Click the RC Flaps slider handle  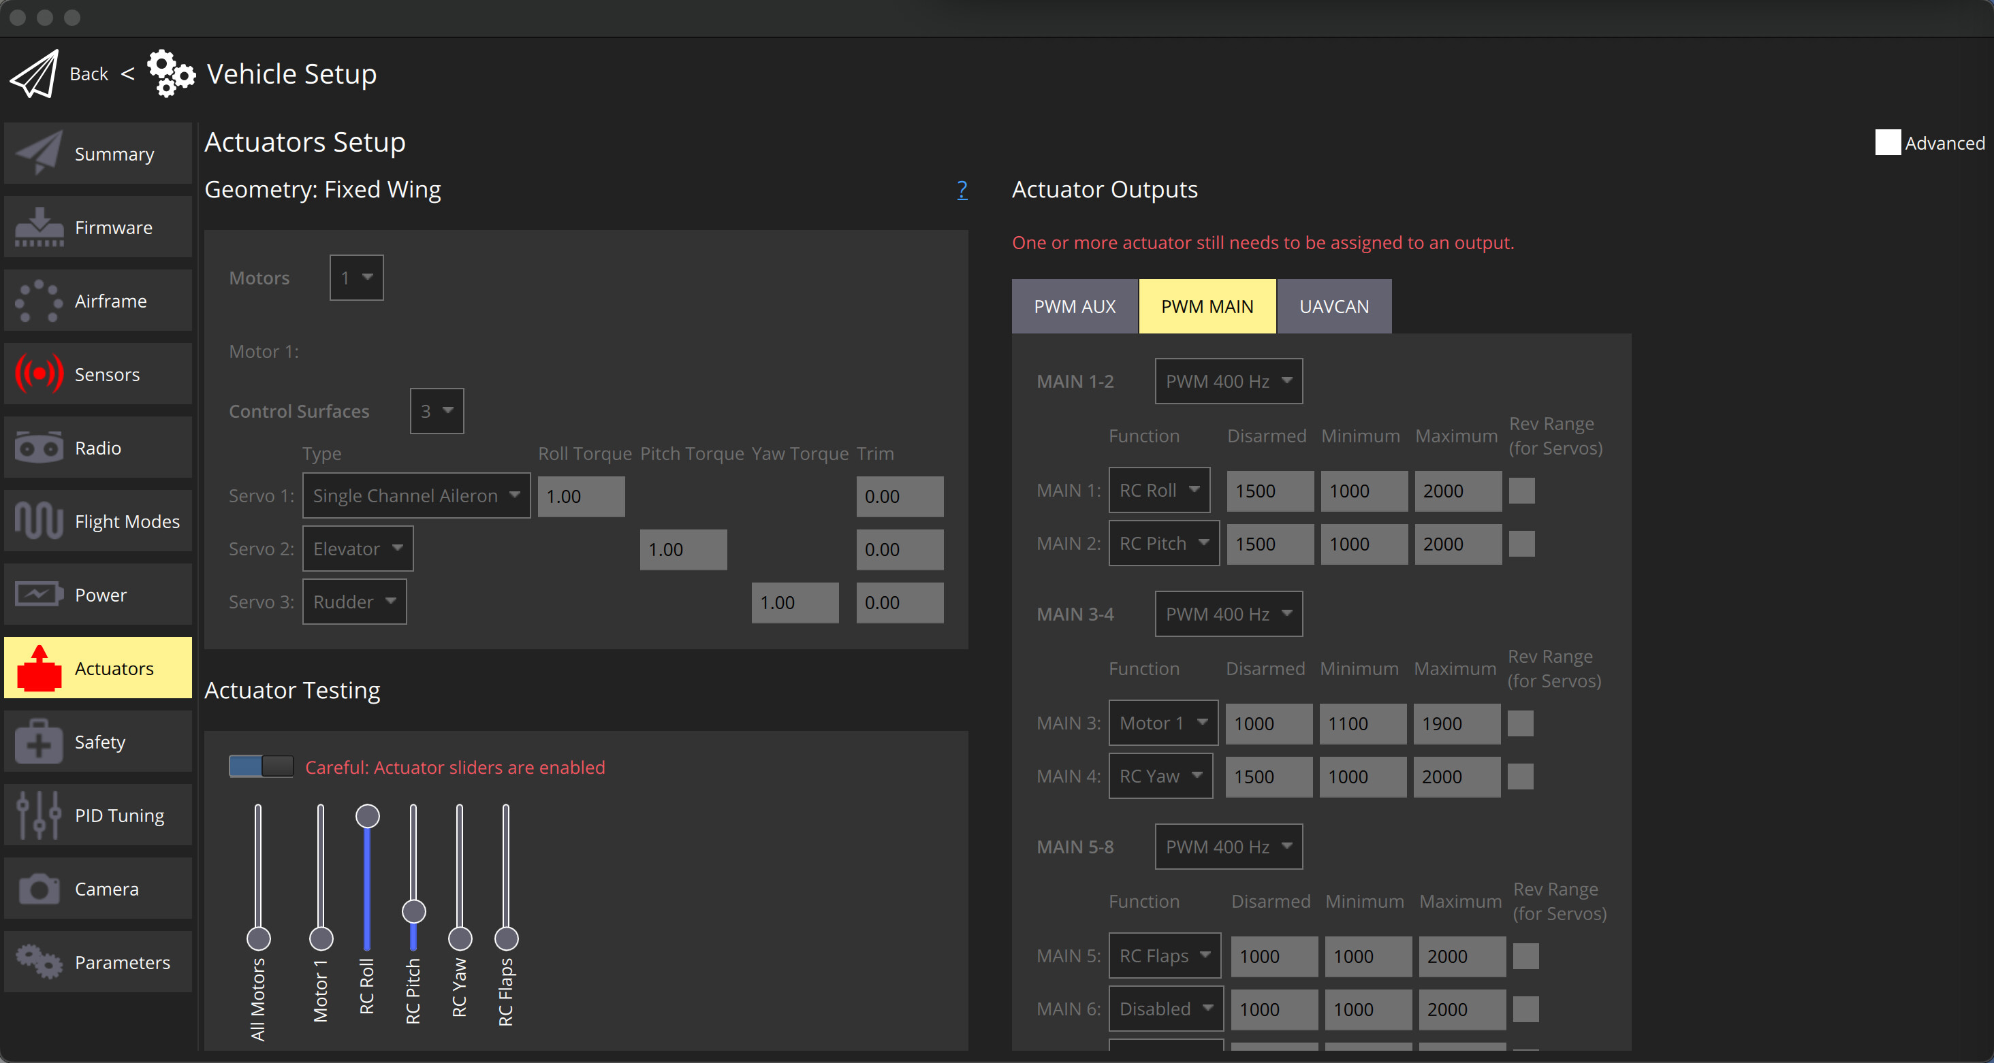[506, 938]
